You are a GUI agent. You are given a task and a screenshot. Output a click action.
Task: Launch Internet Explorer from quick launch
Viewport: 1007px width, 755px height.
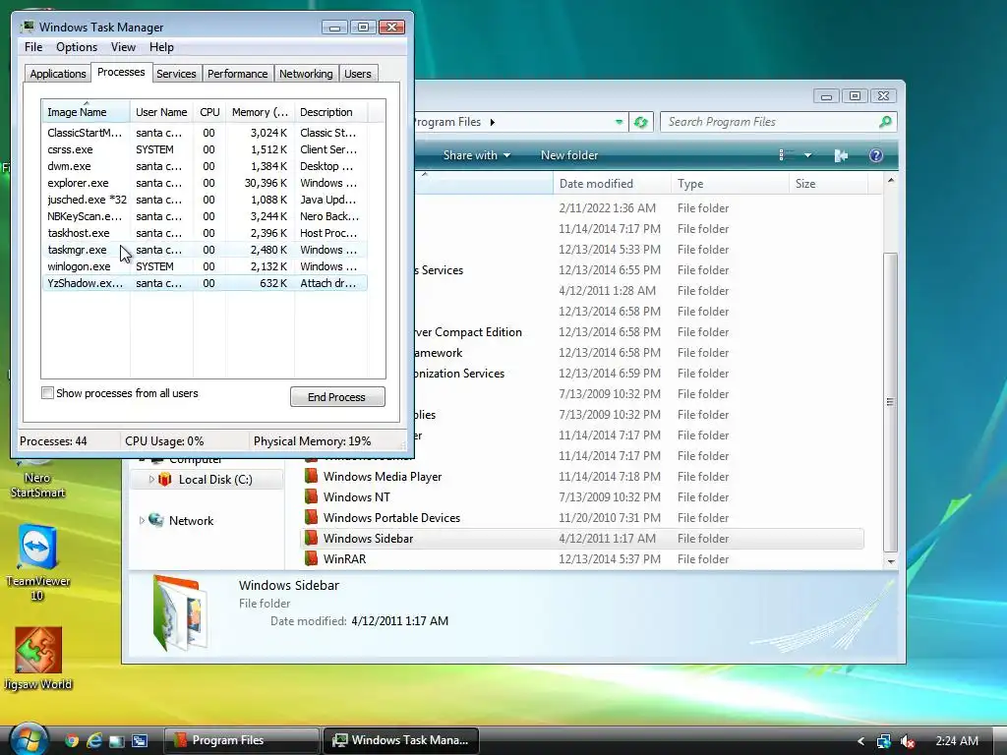pos(94,740)
